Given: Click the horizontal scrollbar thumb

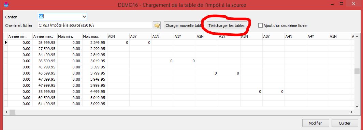Looking at the screenshot, I should coord(12,112).
